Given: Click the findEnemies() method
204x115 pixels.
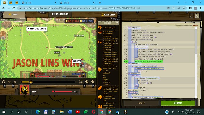Looking at the screenshot, I should pyautogui.click(x=108, y=45).
